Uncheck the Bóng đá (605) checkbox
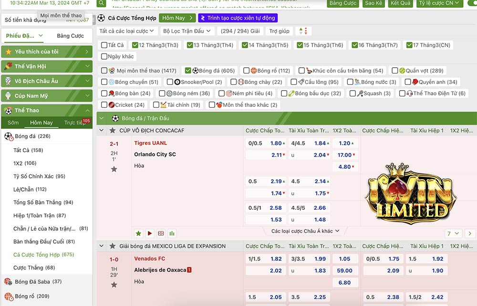The image size is (477, 306). coord(188,71)
